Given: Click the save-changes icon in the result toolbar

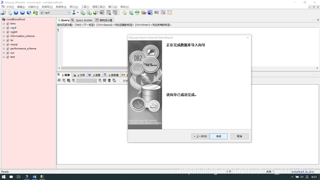Looking at the screenshot, I should click(105, 81).
